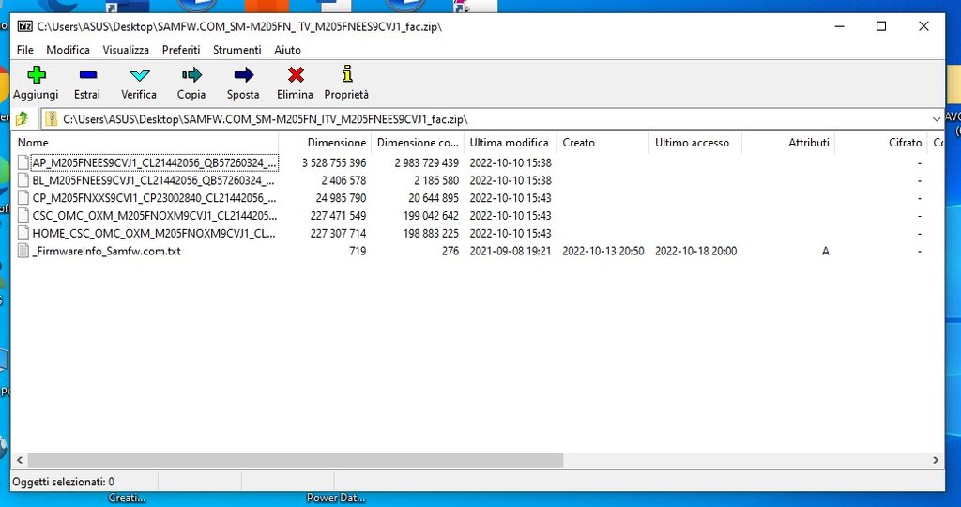
Task: Click the Sposta (move) blue arrow icon
Action: coord(243,75)
